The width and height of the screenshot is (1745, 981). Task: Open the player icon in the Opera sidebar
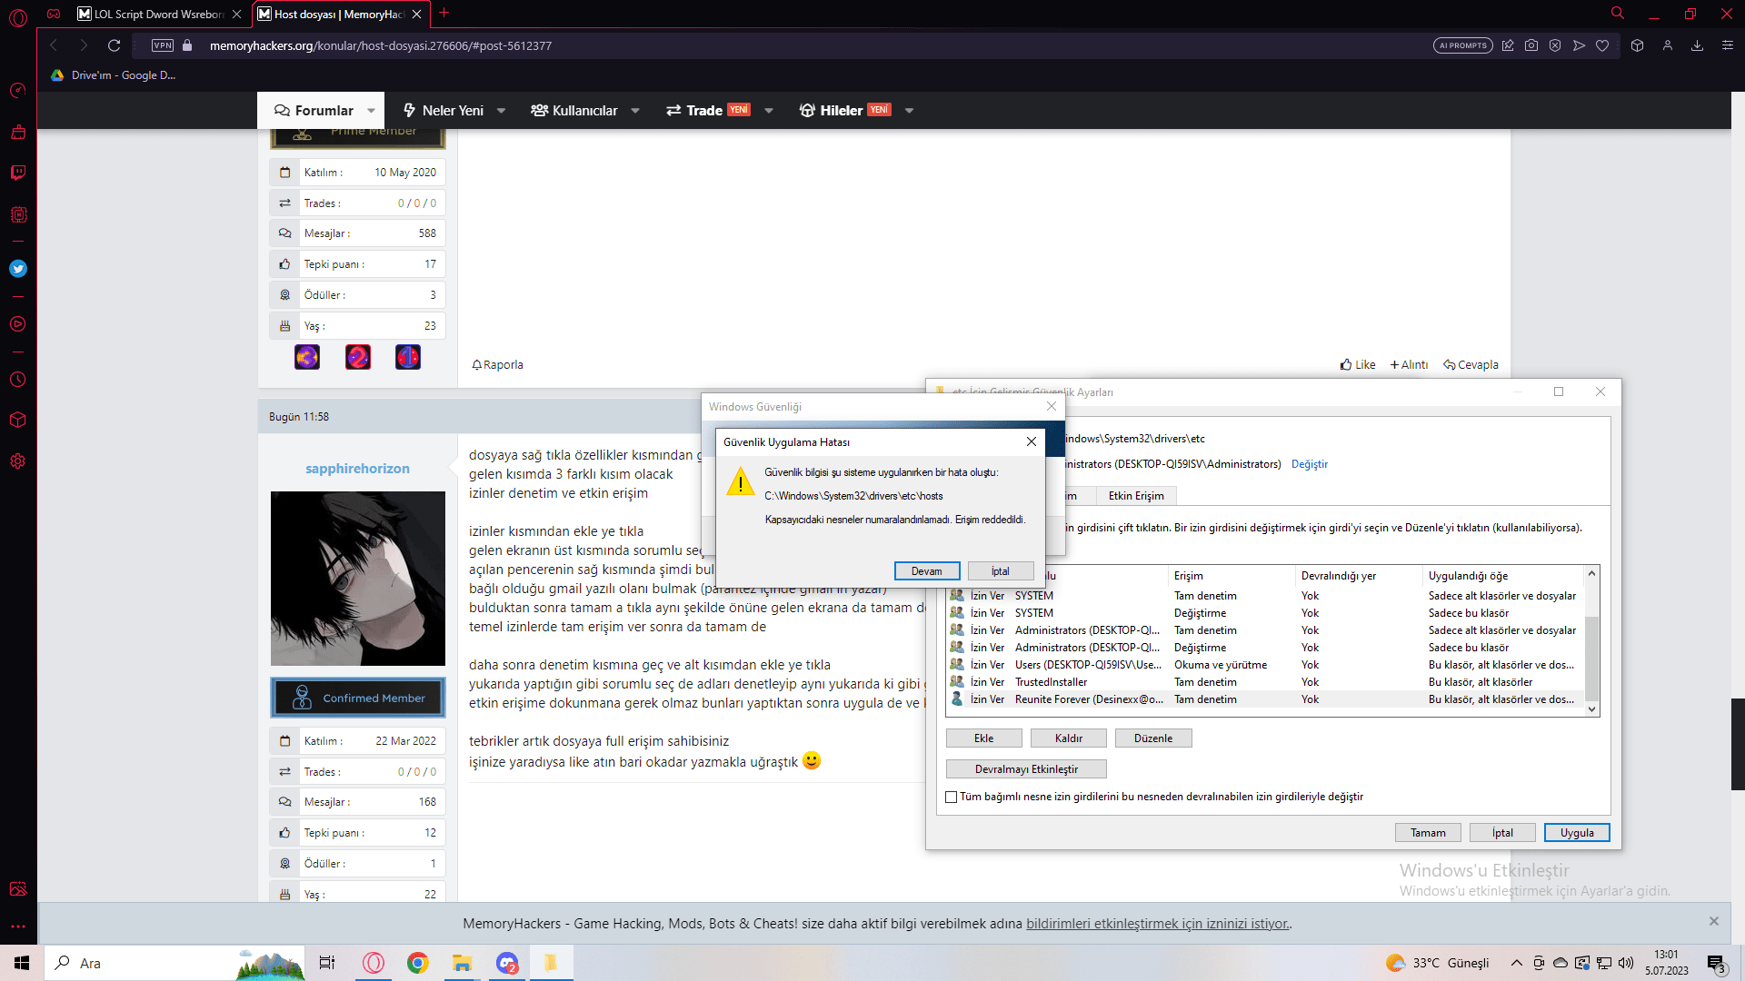pyautogui.click(x=18, y=324)
